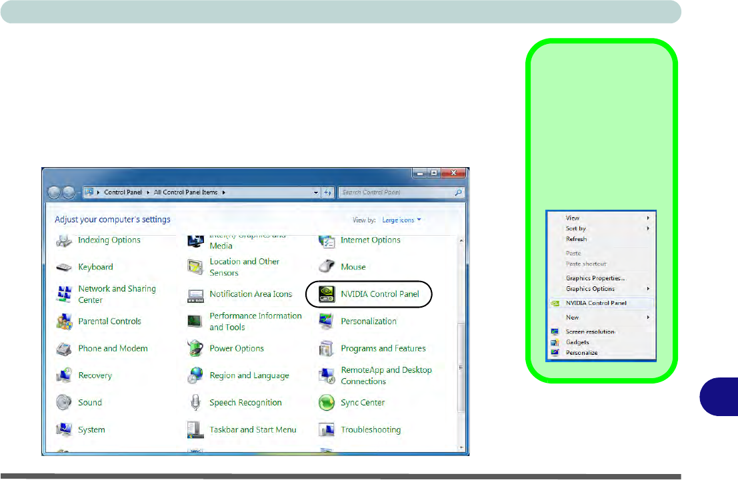Expand the arrow after All Control Panel Items
Image resolution: width=738 pixels, height=480 pixels.
pyautogui.click(x=223, y=192)
